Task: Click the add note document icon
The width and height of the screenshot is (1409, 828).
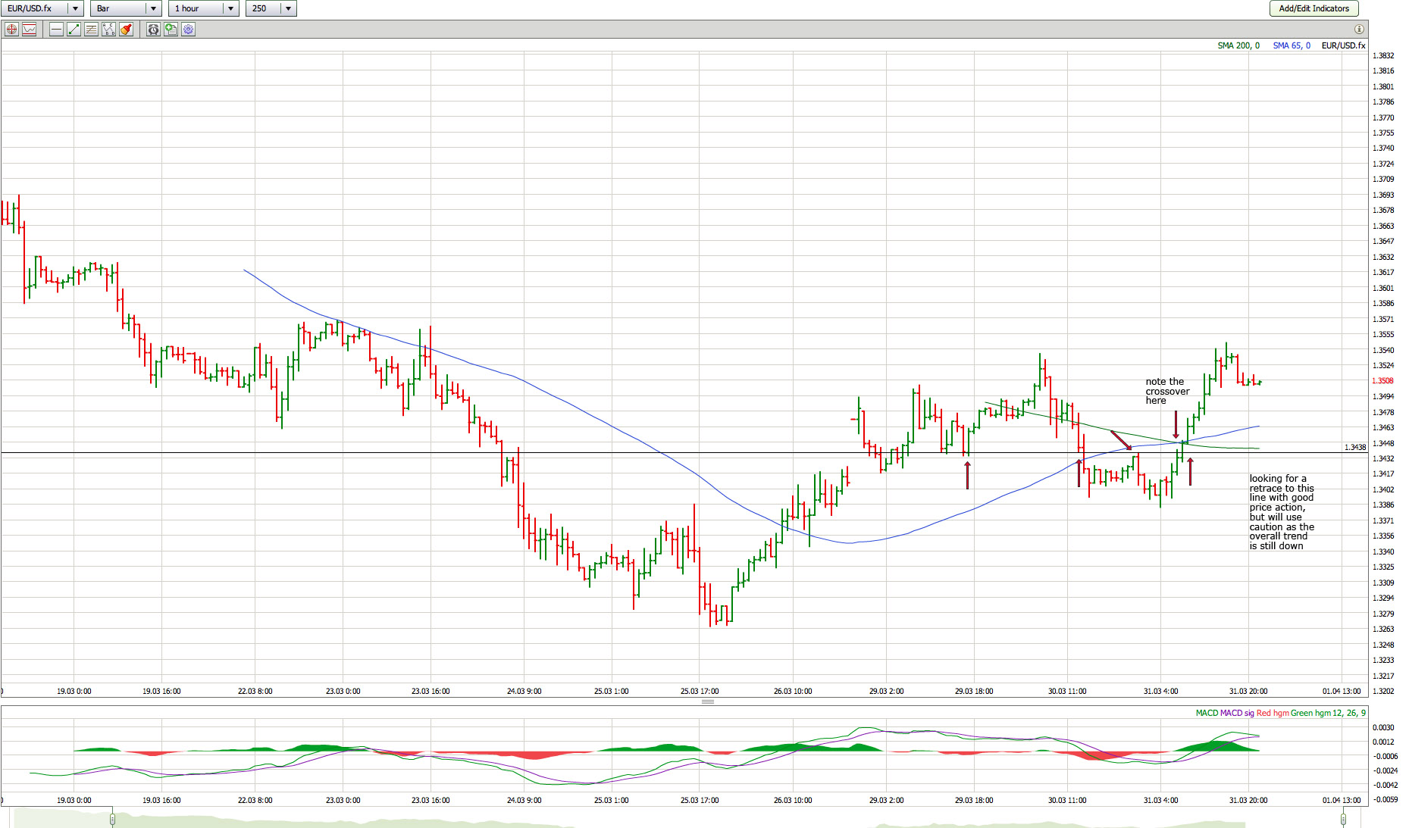Action: click(x=171, y=30)
